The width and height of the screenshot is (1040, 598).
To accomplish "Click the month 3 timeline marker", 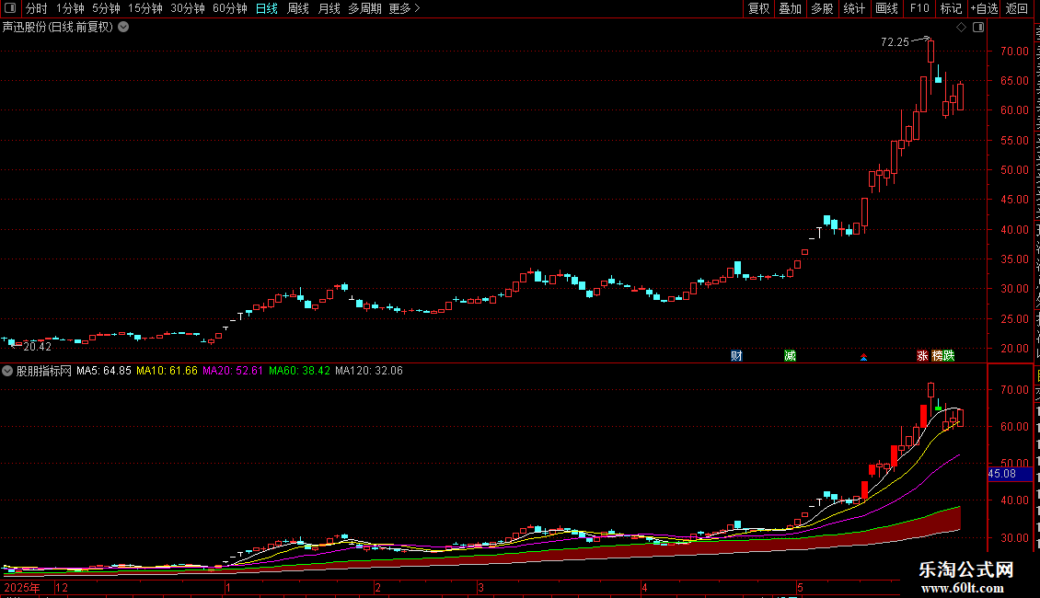I will (x=480, y=588).
